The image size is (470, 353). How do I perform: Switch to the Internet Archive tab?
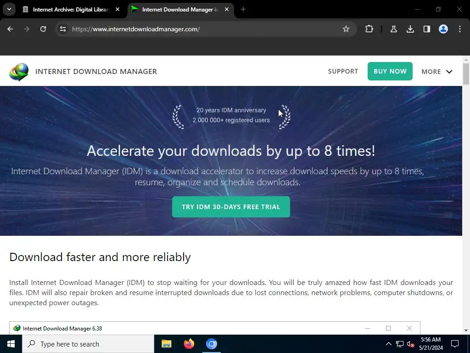point(71,9)
